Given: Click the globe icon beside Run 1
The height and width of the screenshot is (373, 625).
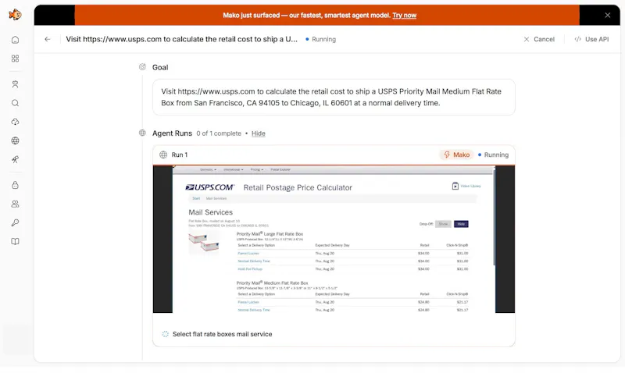Looking at the screenshot, I should [x=163, y=155].
